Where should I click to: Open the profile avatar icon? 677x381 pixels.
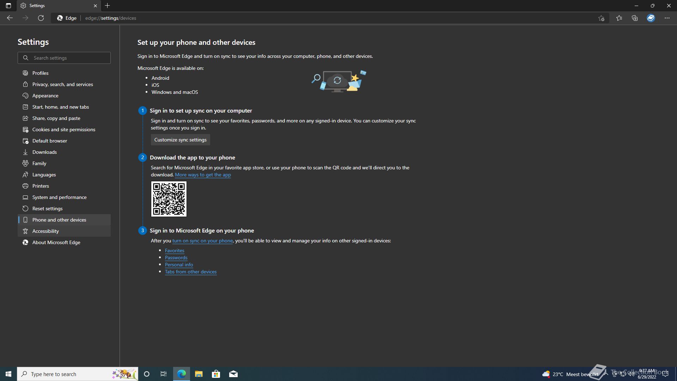[x=651, y=18]
